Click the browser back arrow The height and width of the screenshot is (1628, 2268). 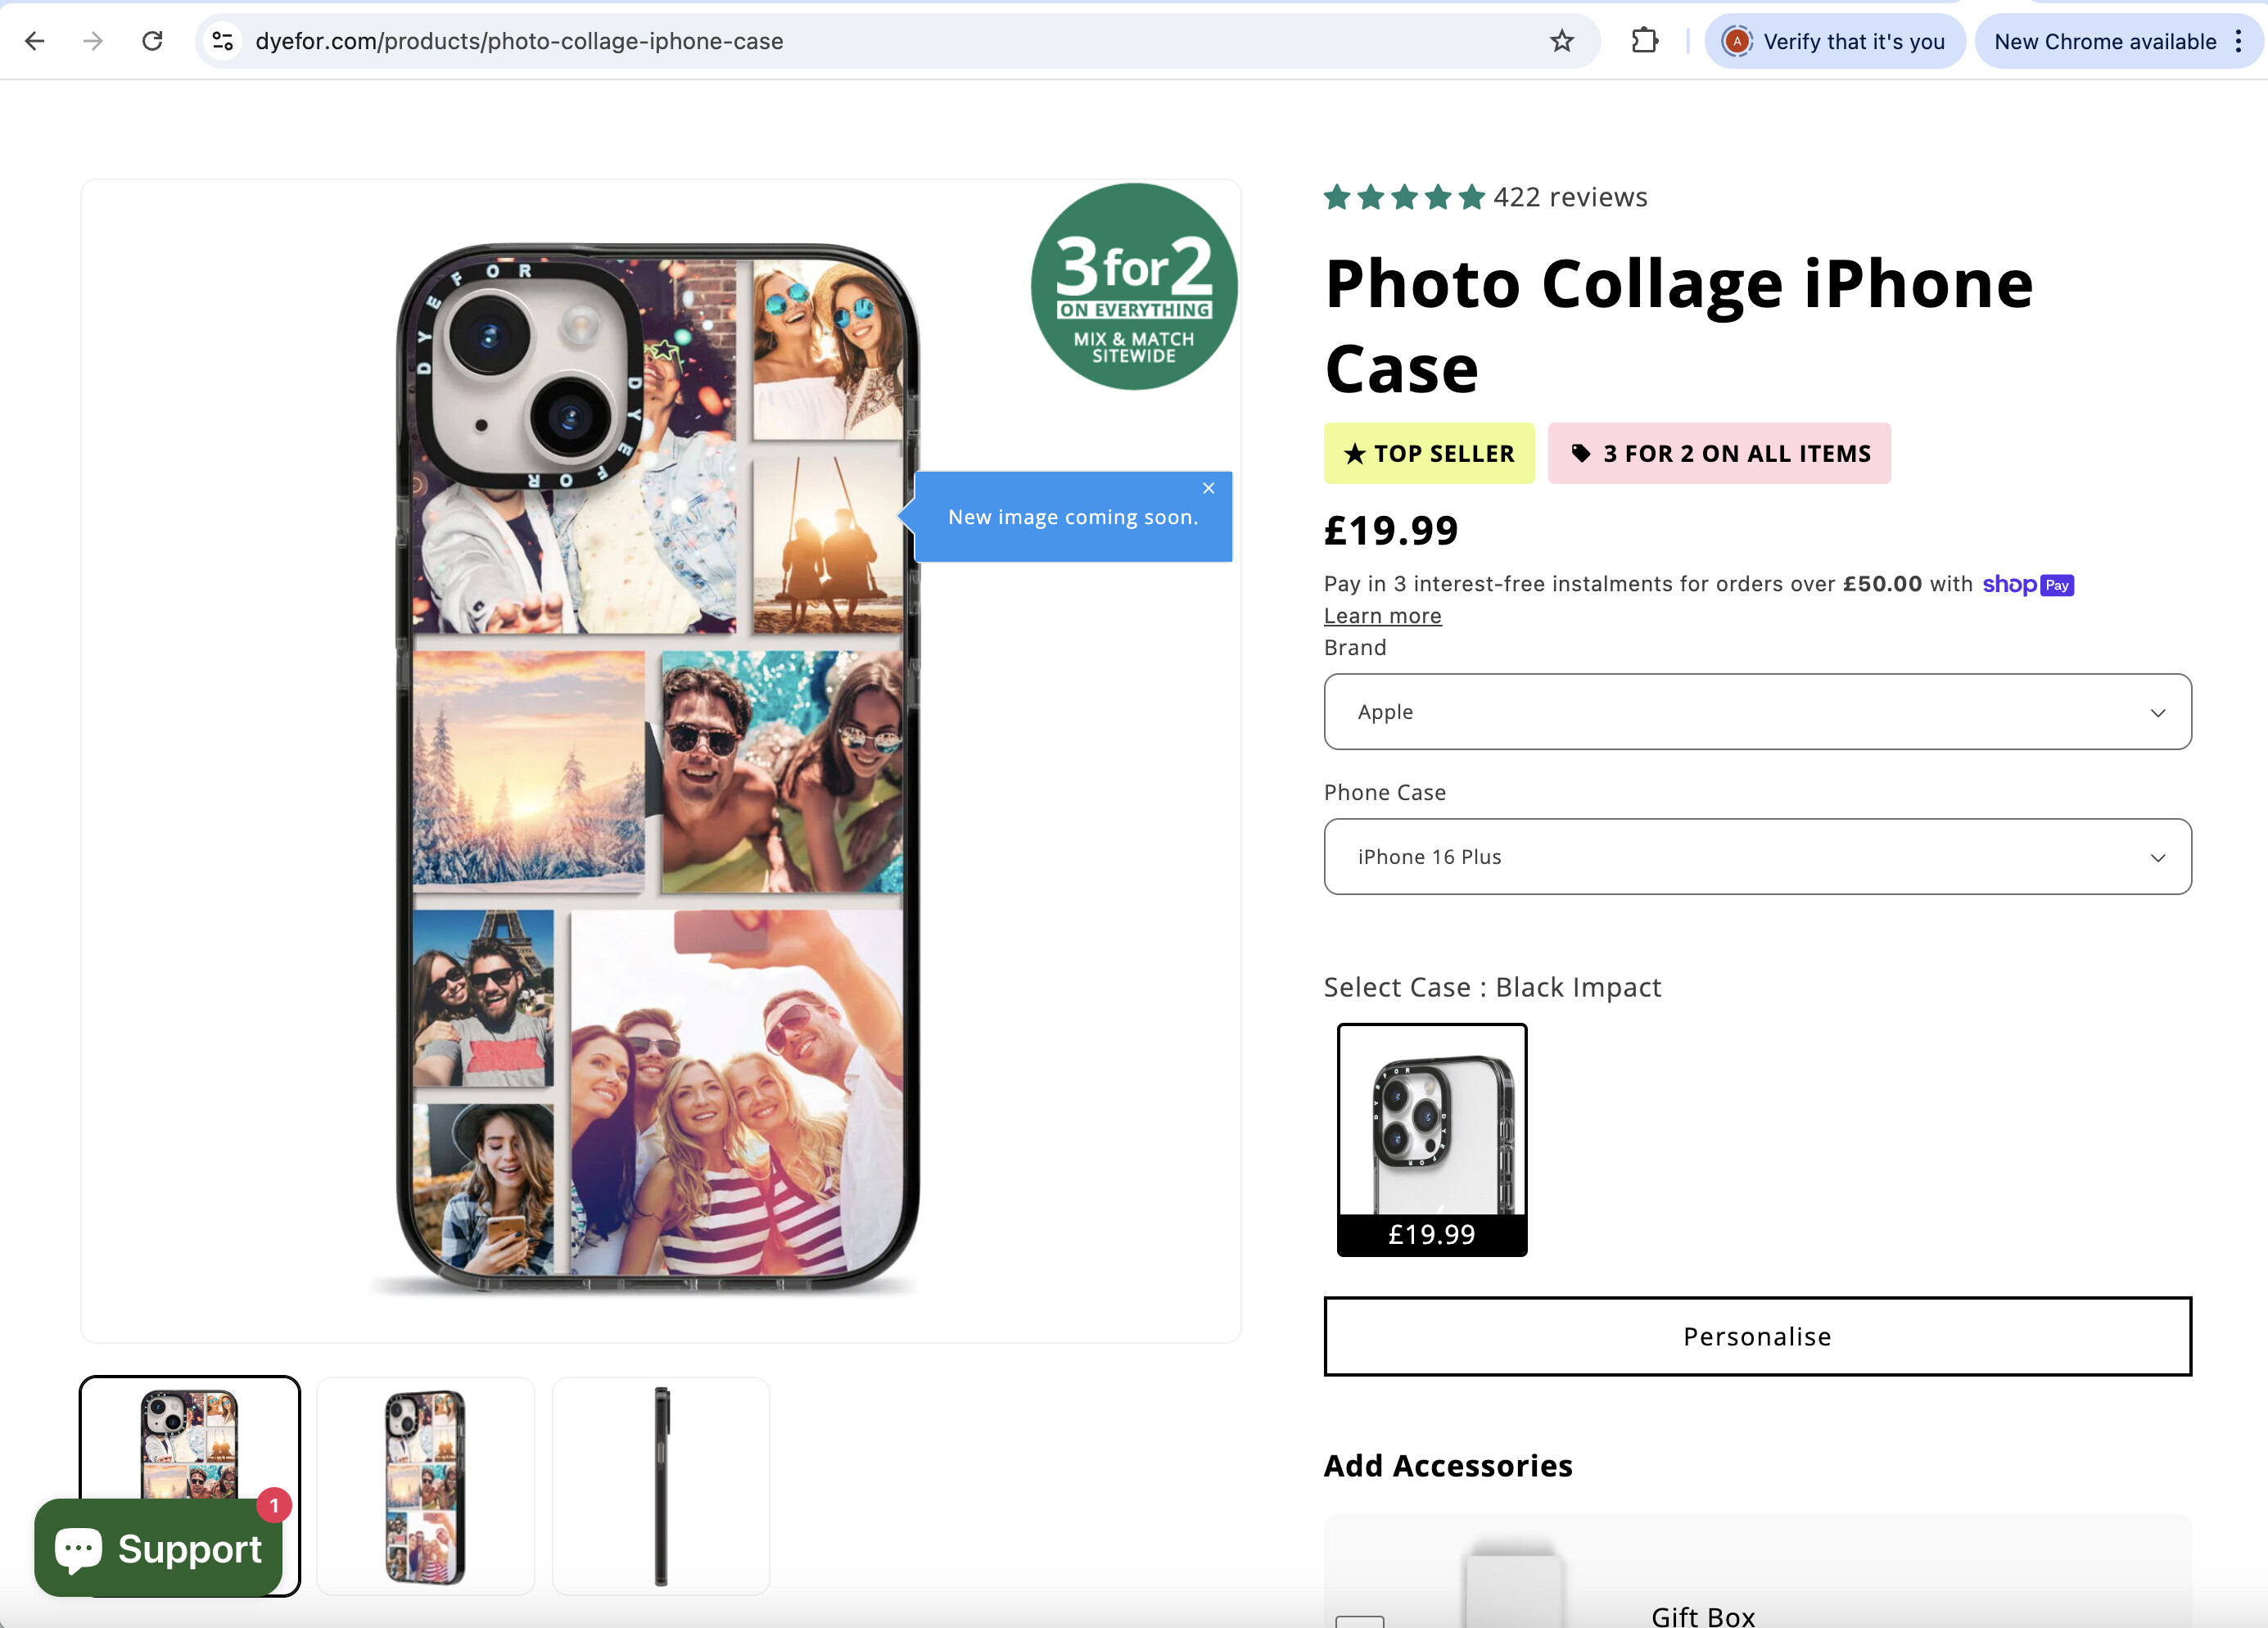coord(35,41)
